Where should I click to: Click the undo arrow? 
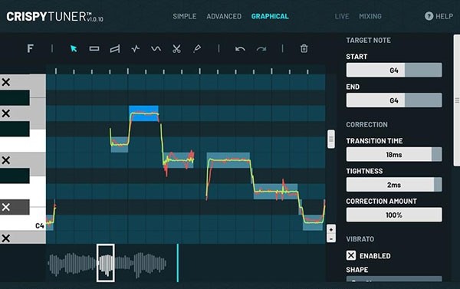click(x=240, y=49)
